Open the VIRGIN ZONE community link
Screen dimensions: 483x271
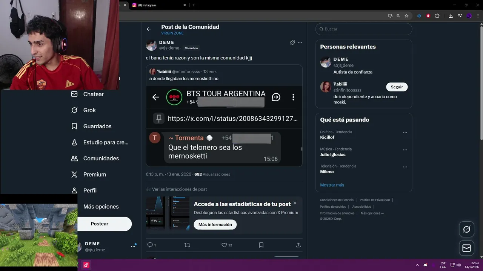coord(172,33)
